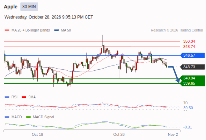Click the 350.04 resistance level label

[x=189, y=41]
